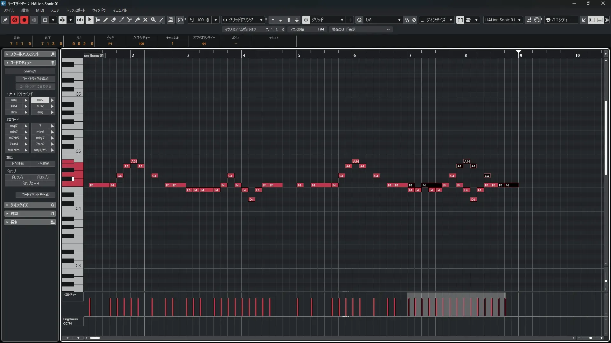611x343 pixels.
Task: Click the maj7 chord button
Action: 14,126
